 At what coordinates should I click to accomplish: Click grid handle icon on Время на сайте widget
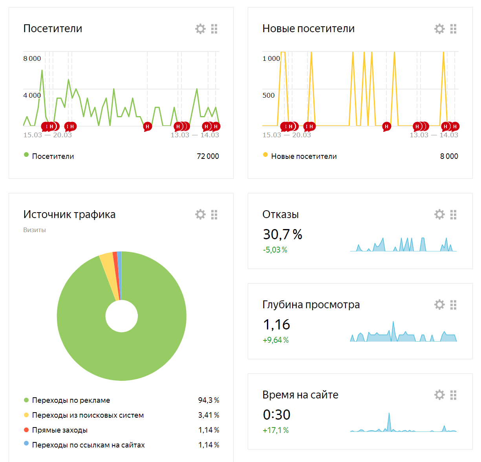453,395
